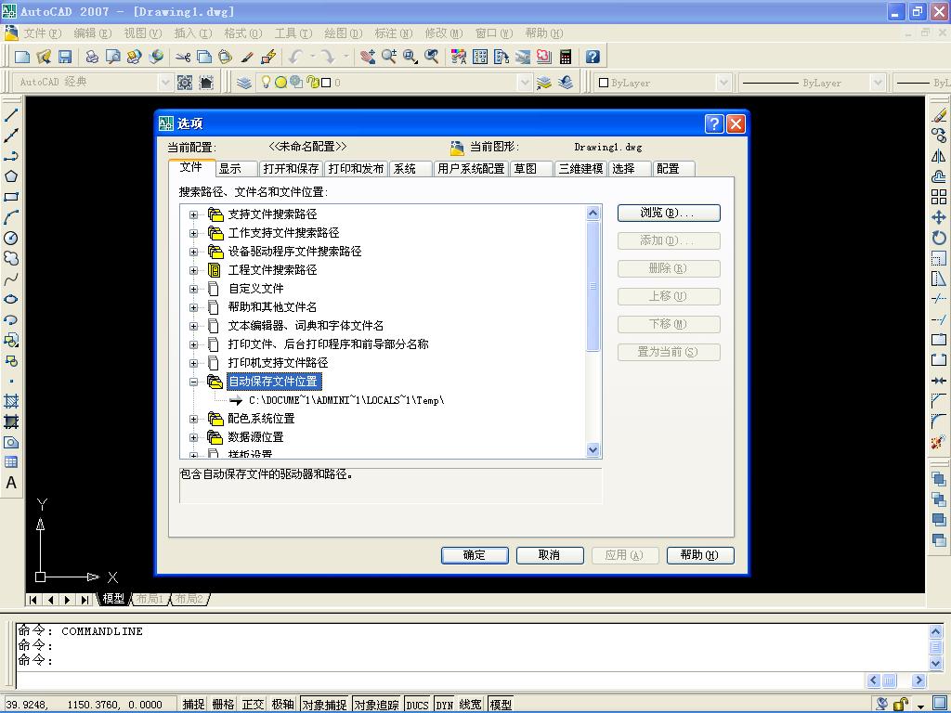Toggle DYN dynamic input in status bar
Image resolution: width=951 pixels, height=713 pixels.
(x=445, y=704)
